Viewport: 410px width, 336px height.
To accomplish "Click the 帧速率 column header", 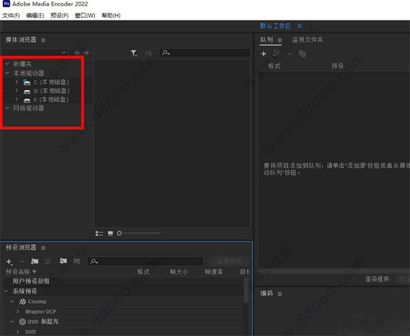I will point(214,272).
